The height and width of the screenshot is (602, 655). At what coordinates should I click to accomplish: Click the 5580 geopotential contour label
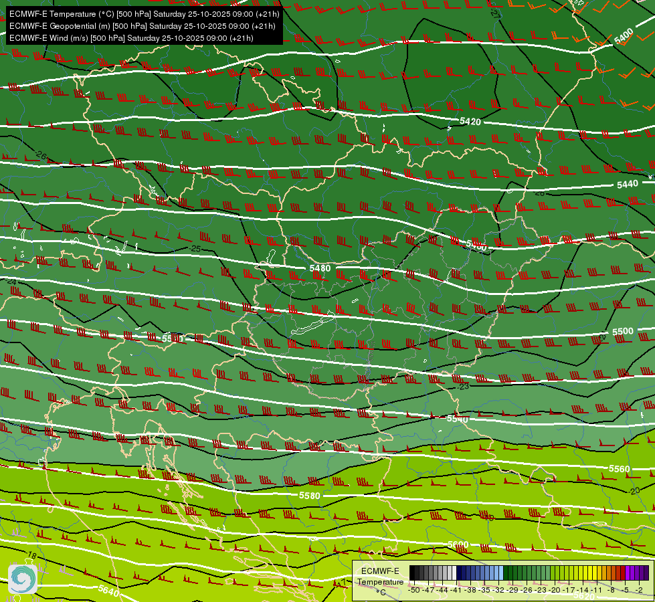310,496
